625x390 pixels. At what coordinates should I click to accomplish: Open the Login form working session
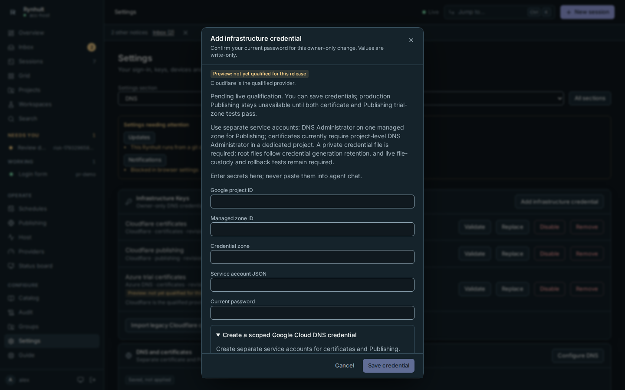[x=52, y=174]
